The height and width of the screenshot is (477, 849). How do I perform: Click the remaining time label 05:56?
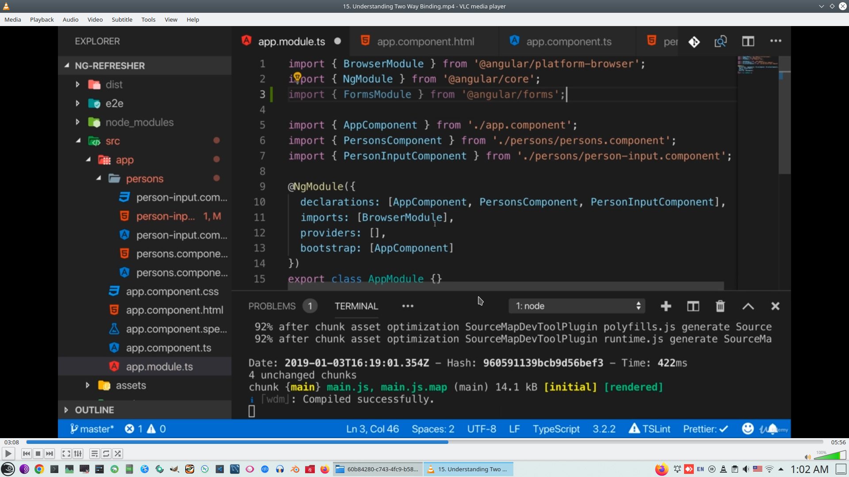(x=838, y=442)
